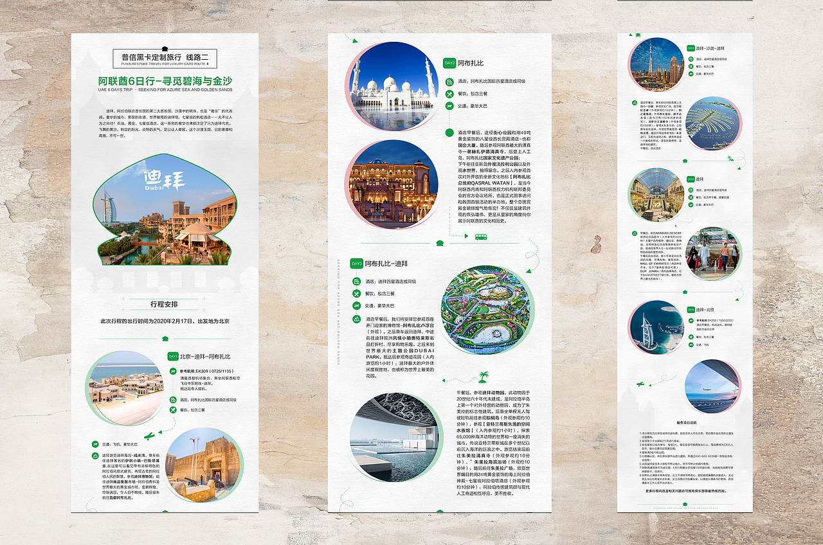Click the DAY2 badge beside 阿布扎比
The image size is (823, 545).
[449, 63]
